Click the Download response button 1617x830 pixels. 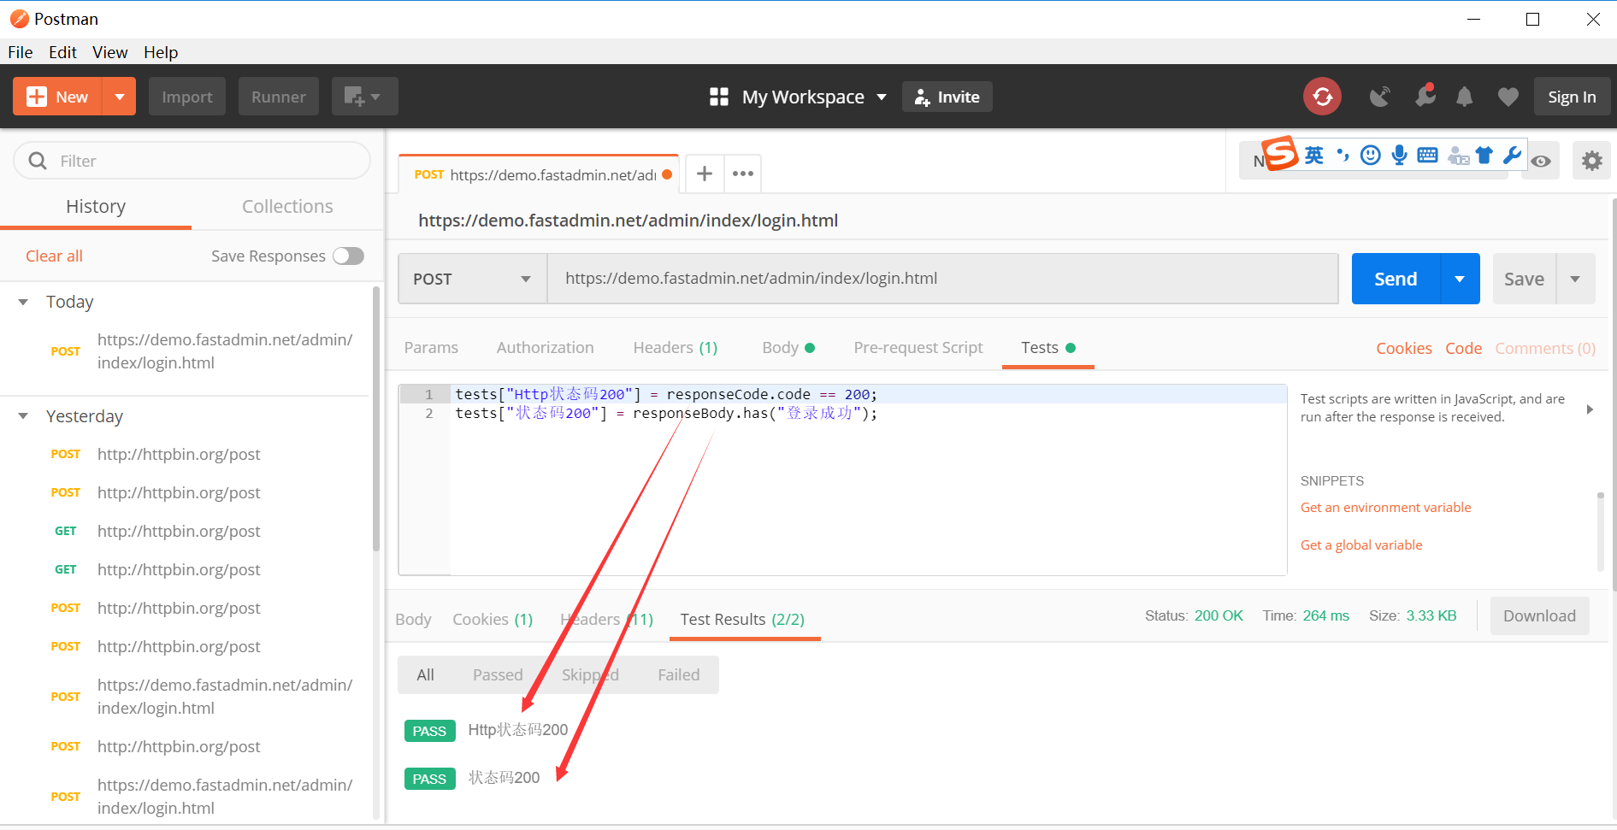coord(1539,616)
